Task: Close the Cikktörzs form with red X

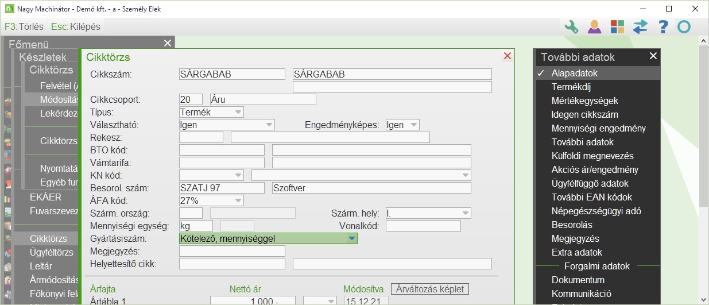Action: tap(507, 56)
